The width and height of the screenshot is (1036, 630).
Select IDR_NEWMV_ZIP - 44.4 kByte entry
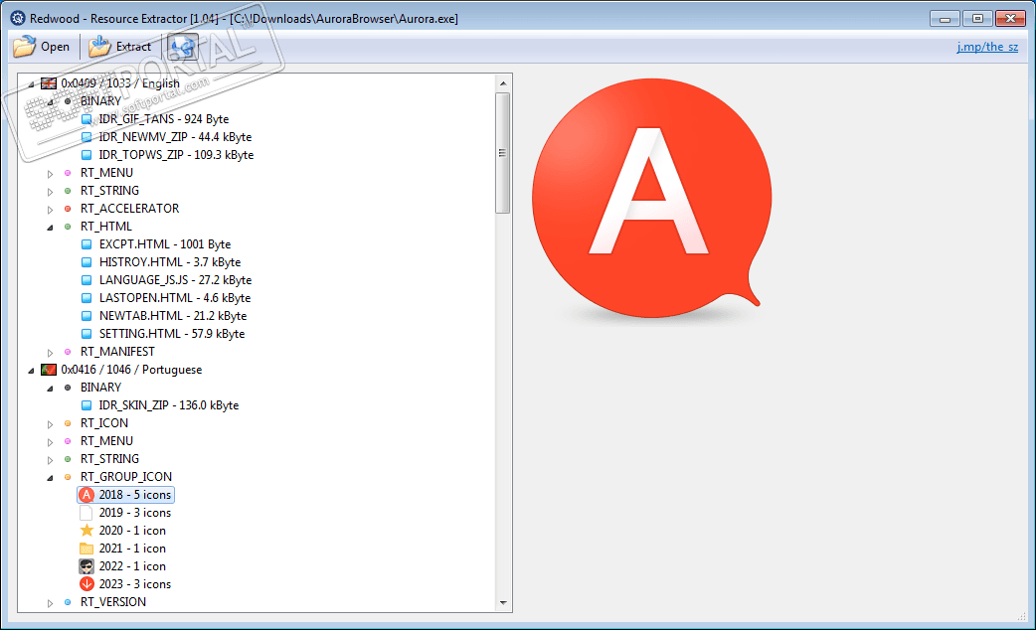(x=175, y=137)
